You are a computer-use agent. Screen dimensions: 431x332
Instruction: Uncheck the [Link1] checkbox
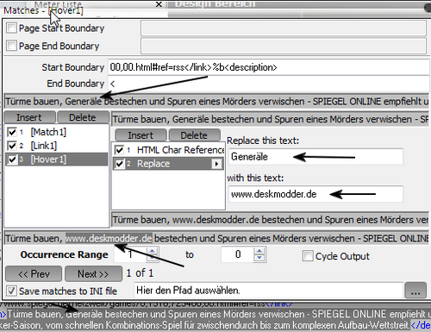pyautogui.click(x=12, y=146)
